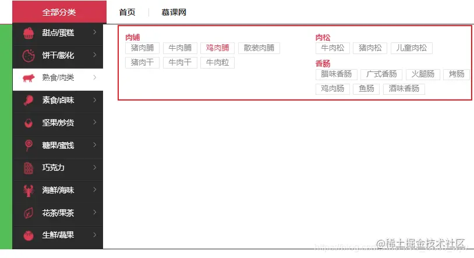Click the 肉铺 section heading

133,37
